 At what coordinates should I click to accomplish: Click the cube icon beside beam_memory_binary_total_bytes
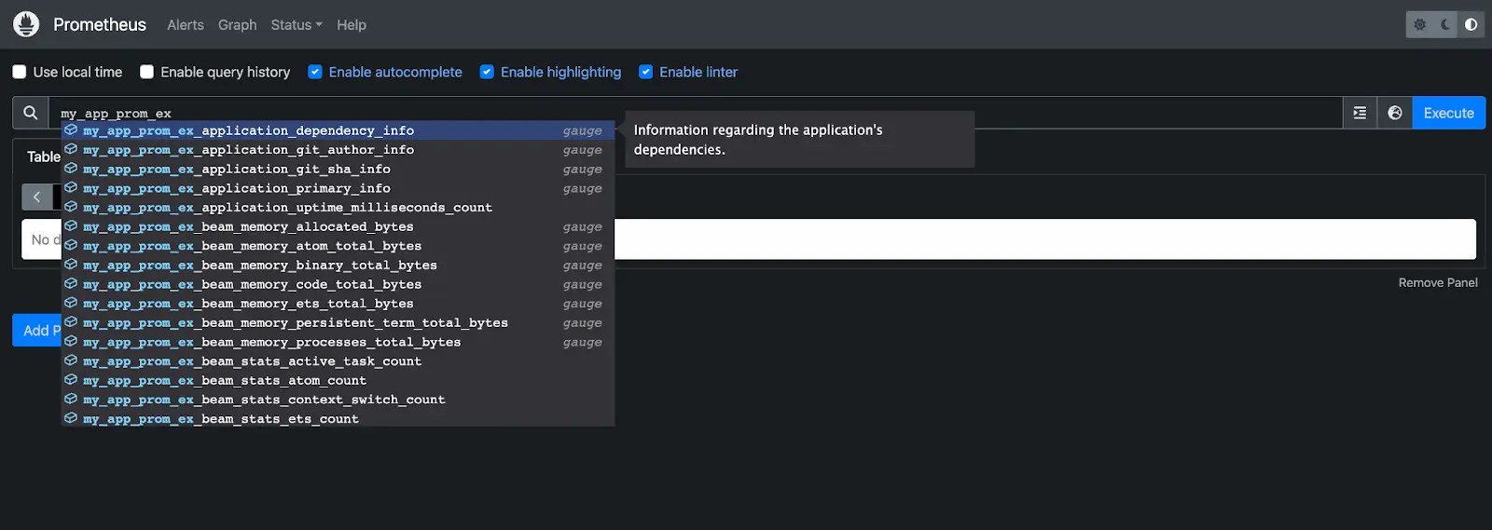click(71, 265)
